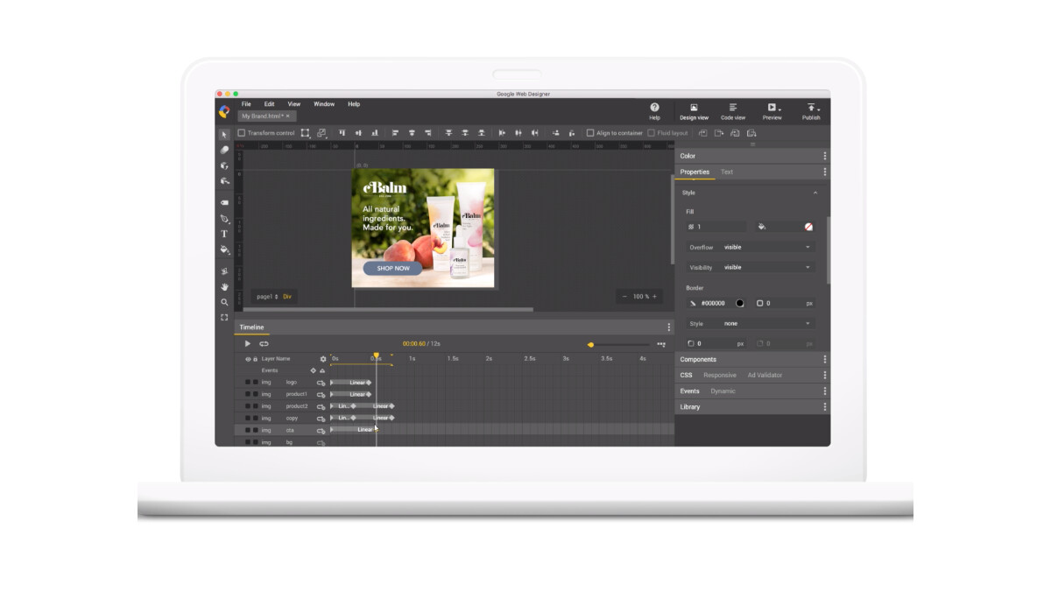The width and height of the screenshot is (1051, 591).
Task: Enable the Align to container option
Action: pyautogui.click(x=589, y=133)
